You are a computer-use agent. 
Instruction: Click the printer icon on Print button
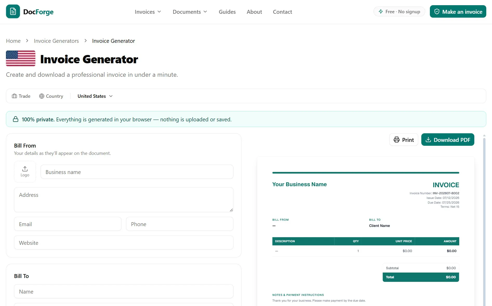point(397,140)
